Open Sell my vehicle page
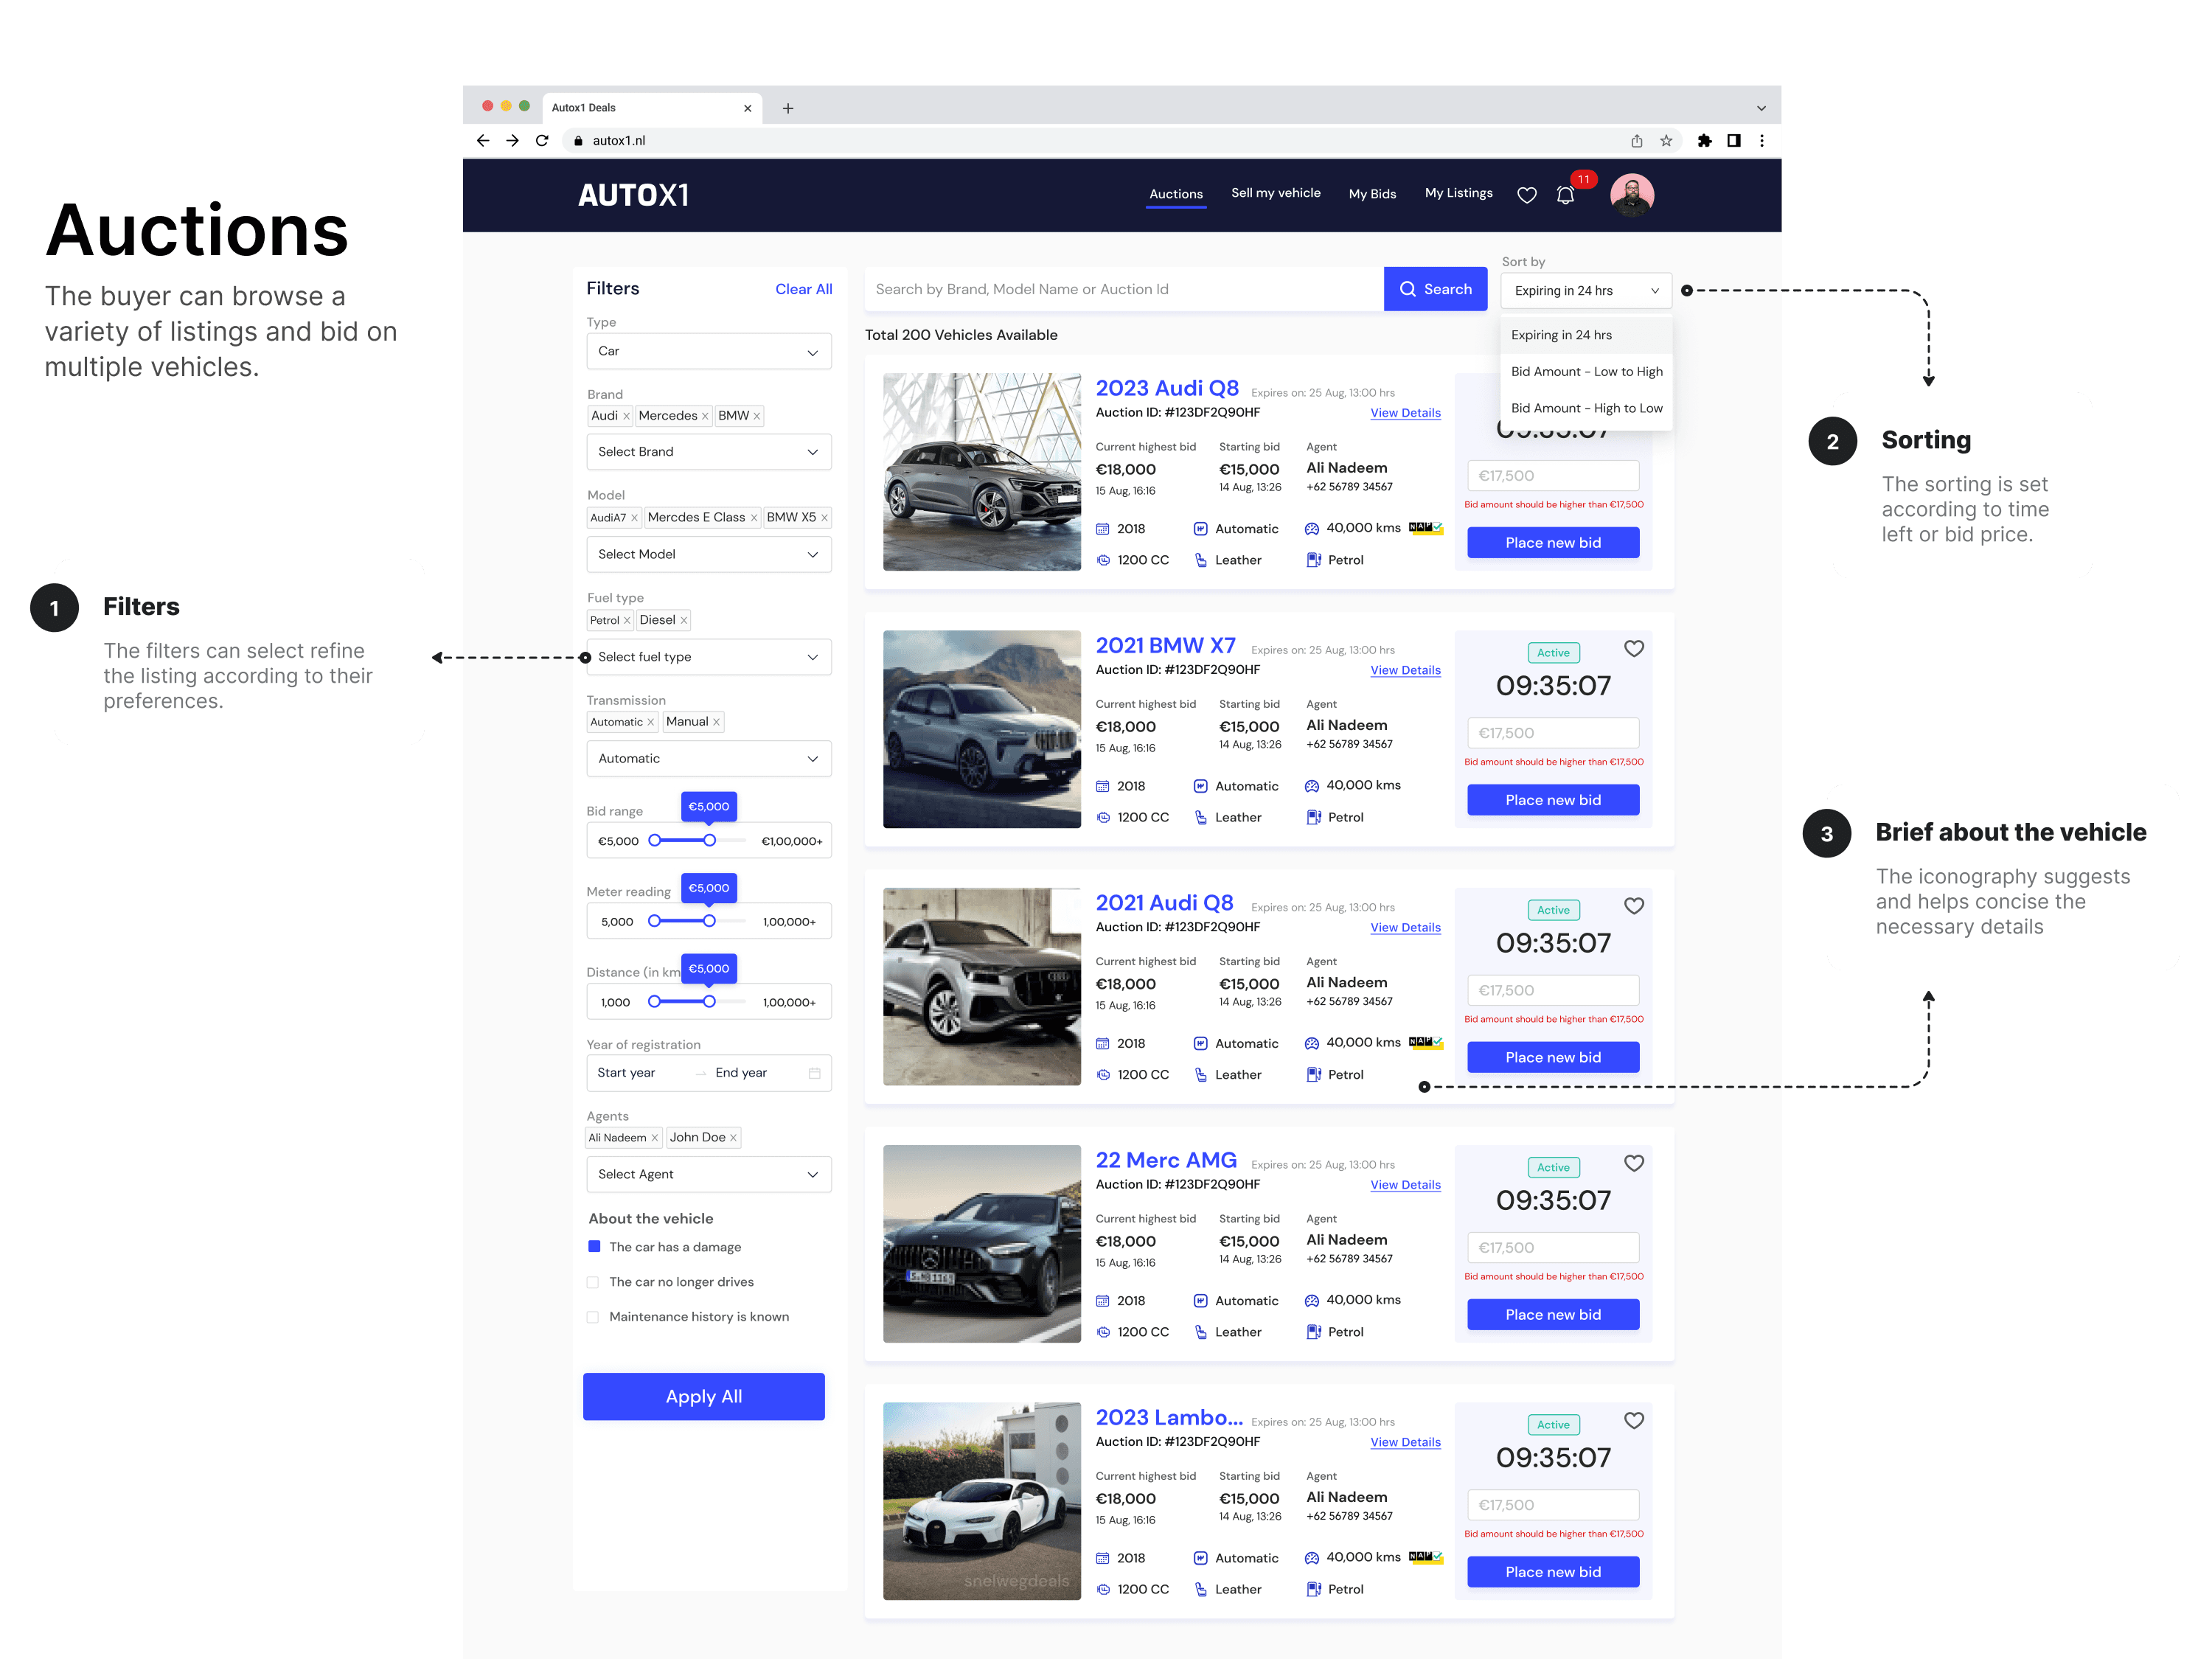2212x1659 pixels. point(1276,193)
